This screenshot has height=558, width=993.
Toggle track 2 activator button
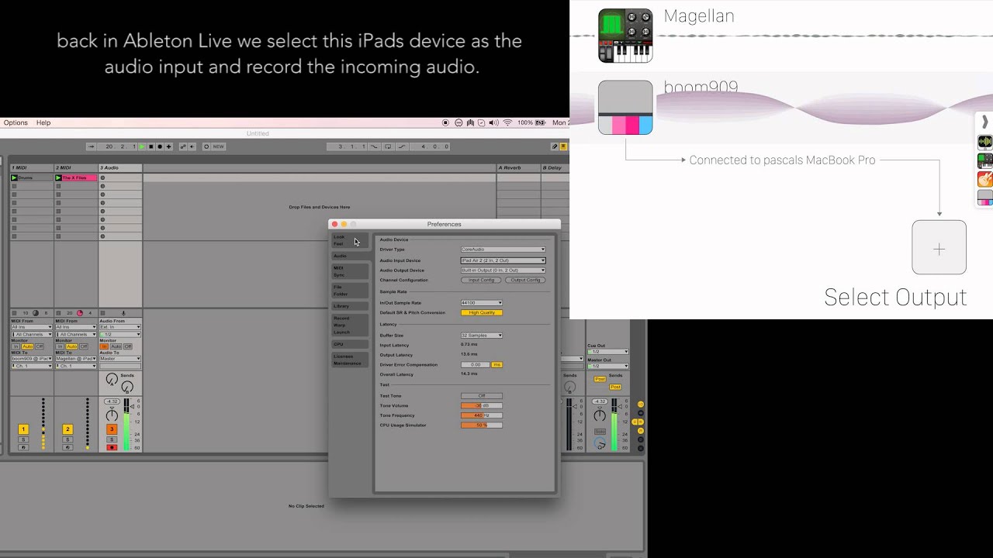67,429
